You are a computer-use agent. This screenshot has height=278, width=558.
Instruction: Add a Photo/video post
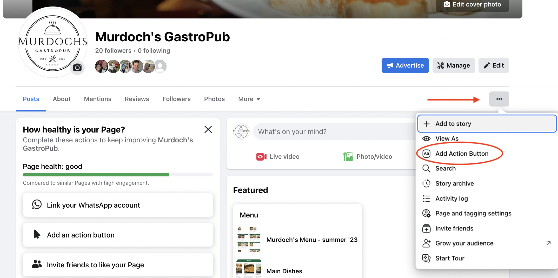pos(368,157)
